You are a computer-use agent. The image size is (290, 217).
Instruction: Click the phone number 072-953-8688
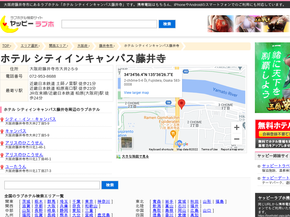(x=43, y=76)
